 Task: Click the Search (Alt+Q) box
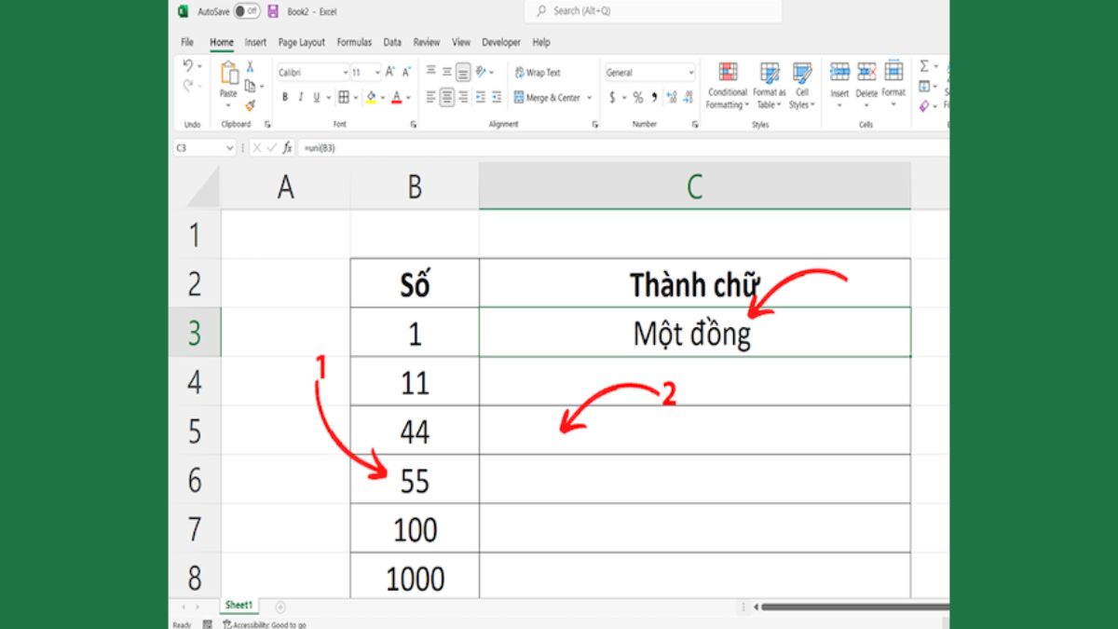click(x=652, y=11)
